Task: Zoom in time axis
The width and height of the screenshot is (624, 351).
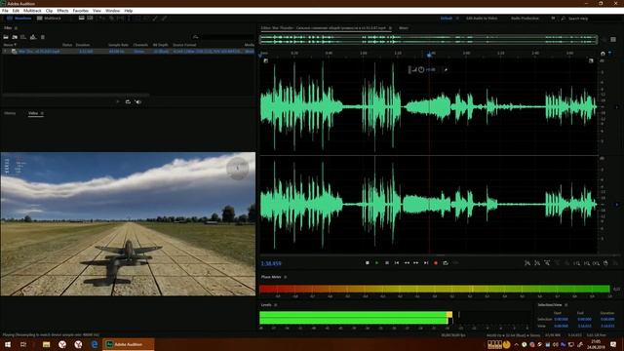Action: [547, 263]
